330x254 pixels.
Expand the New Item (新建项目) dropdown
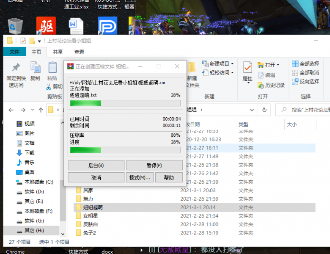coord(232,64)
